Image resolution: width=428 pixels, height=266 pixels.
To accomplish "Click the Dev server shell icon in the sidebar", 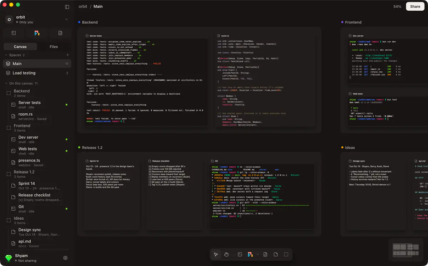I will click(13, 139).
